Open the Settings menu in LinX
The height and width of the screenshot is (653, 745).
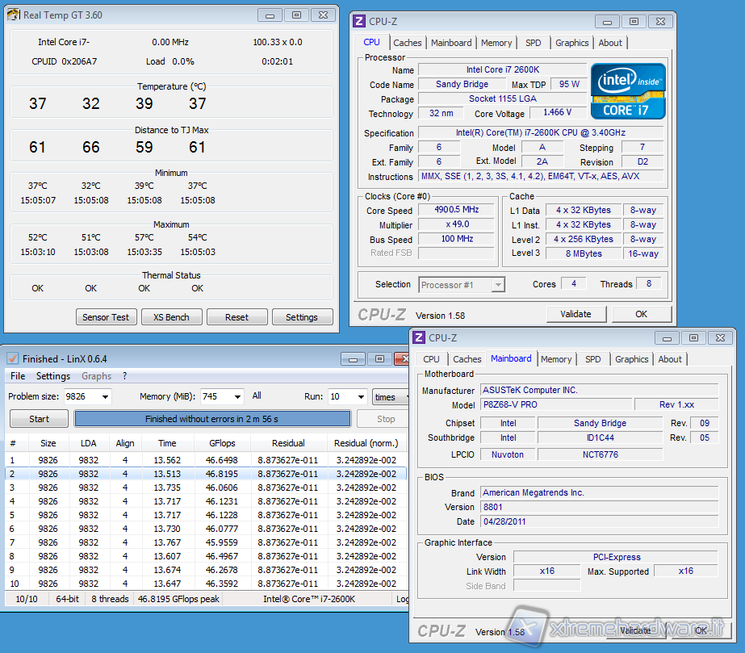53,376
